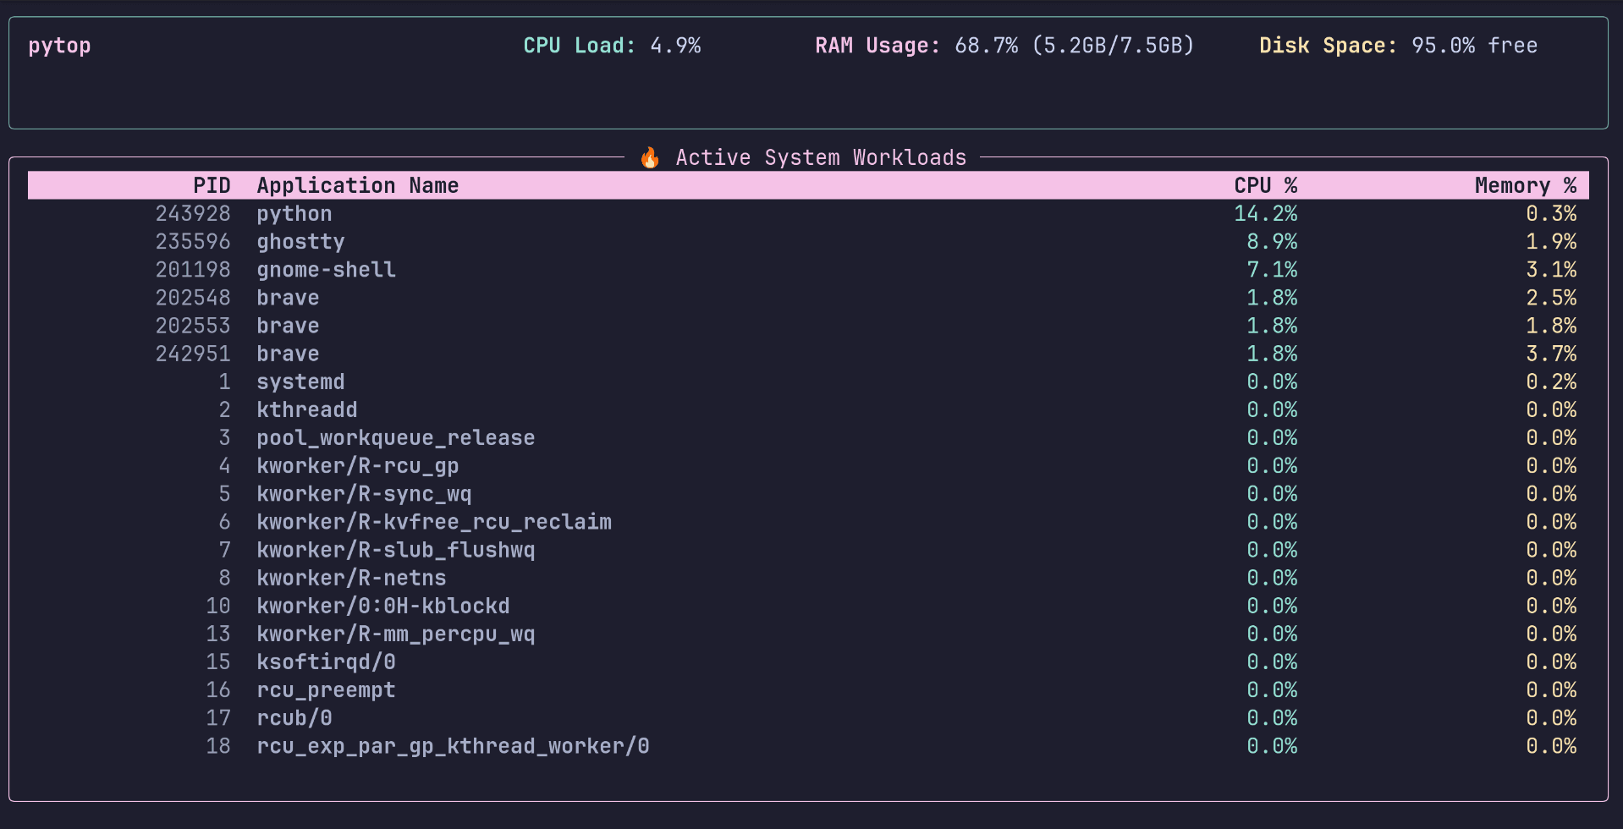Click the 14.2% CPU value for python
Image resolution: width=1623 pixels, height=829 pixels.
click(x=1265, y=214)
